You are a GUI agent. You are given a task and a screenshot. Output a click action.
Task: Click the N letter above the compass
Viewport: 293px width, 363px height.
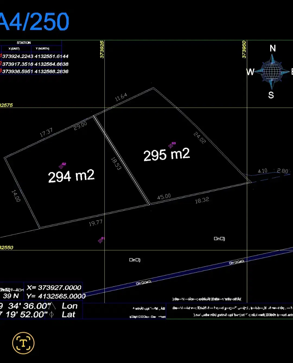coord(273,49)
